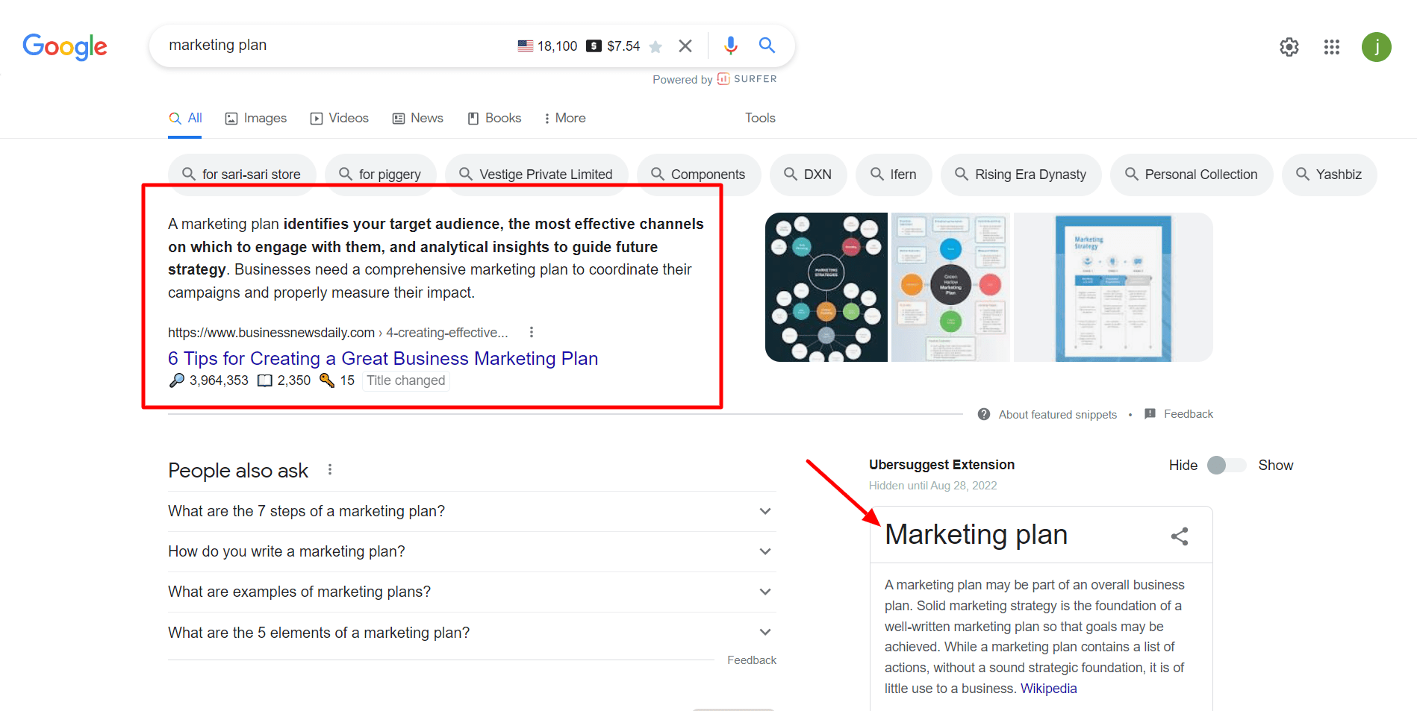The height and width of the screenshot is (711, 1417).
Task: Open the Google account avatar
Action: pyautogui.click(x=1376, y=47)
